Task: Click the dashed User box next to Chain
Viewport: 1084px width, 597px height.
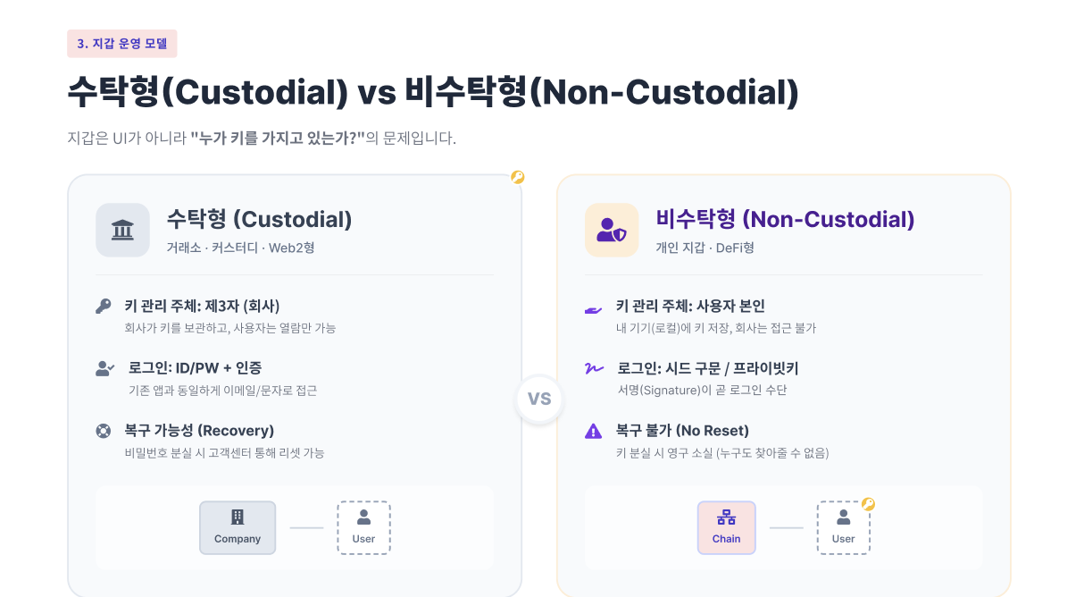Action: pyautogui.click(x=843, y=527)
